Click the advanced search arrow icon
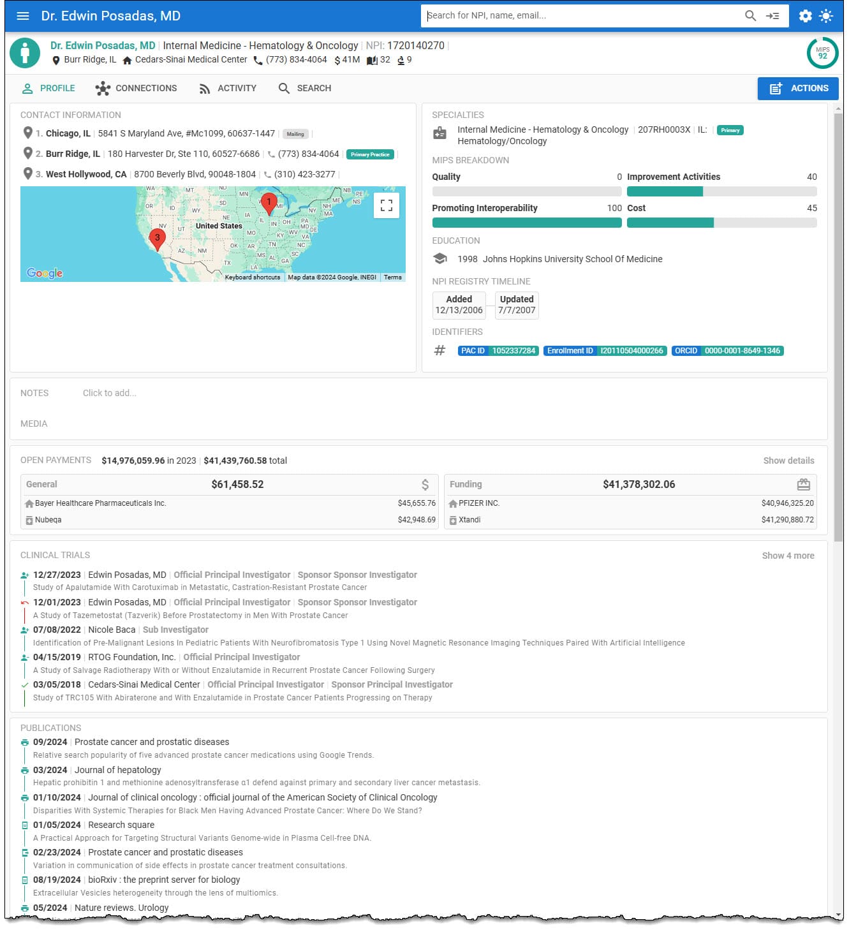The image size is (849, 930). coord(772,16)
